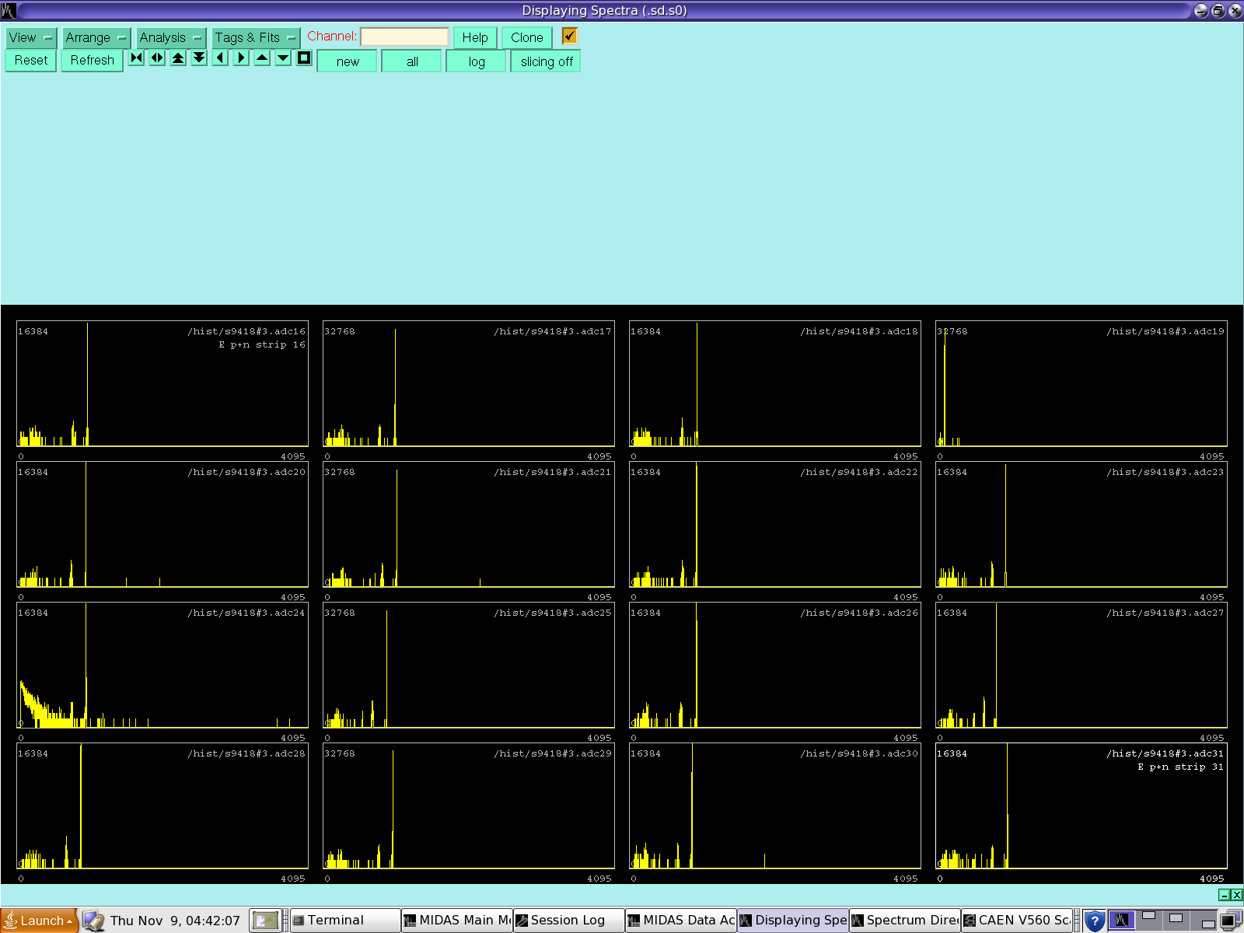Open the Tags & Fits dropdown

[255, 37]
